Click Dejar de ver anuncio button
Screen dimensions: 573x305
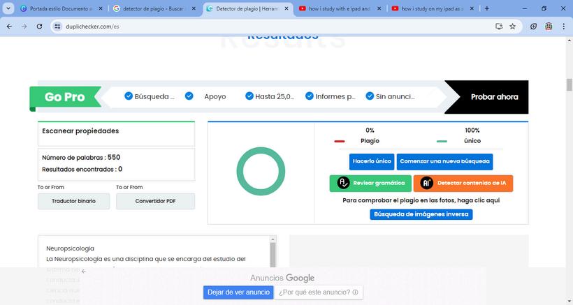coord(238,292)
